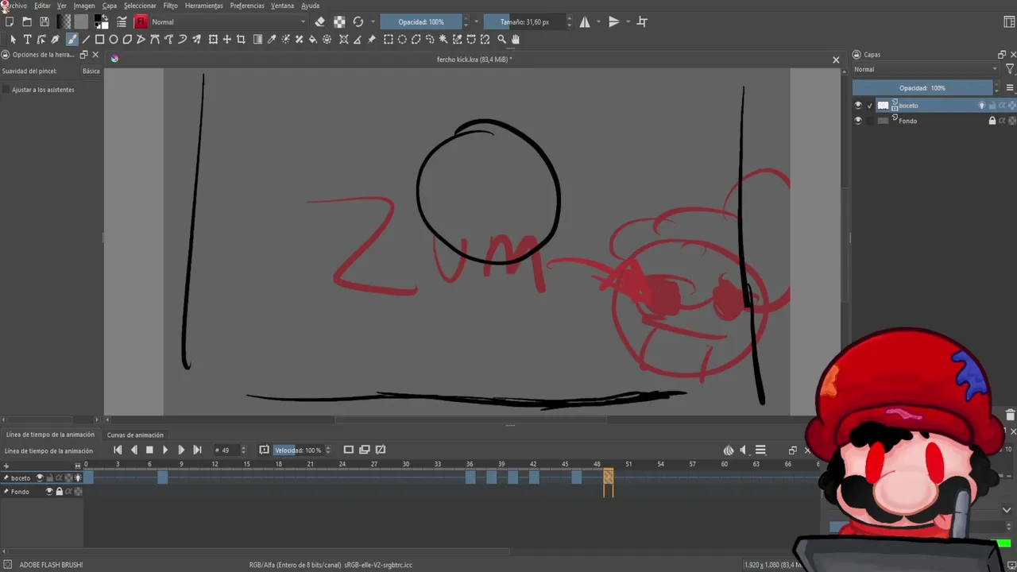The height and width of the screenshot is (572, 1017).
Task: Click the current frame number field
Action: pos(226,450)
